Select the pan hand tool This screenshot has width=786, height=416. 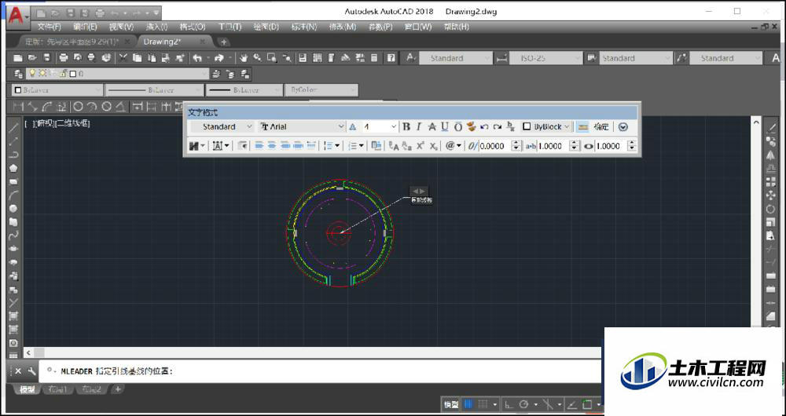[x=244, y=58]
